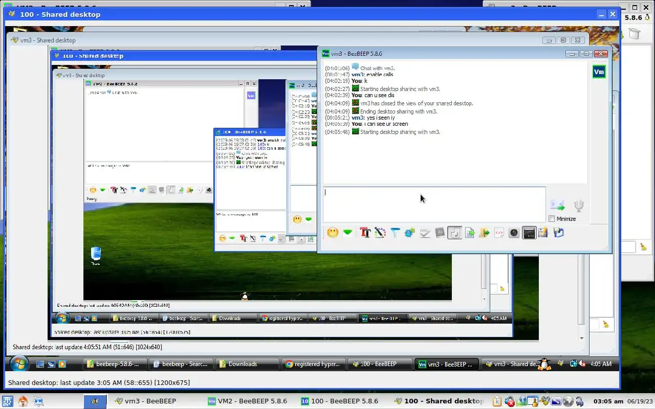Toggle the dark screen desktop sharing icon

(529, 233)
